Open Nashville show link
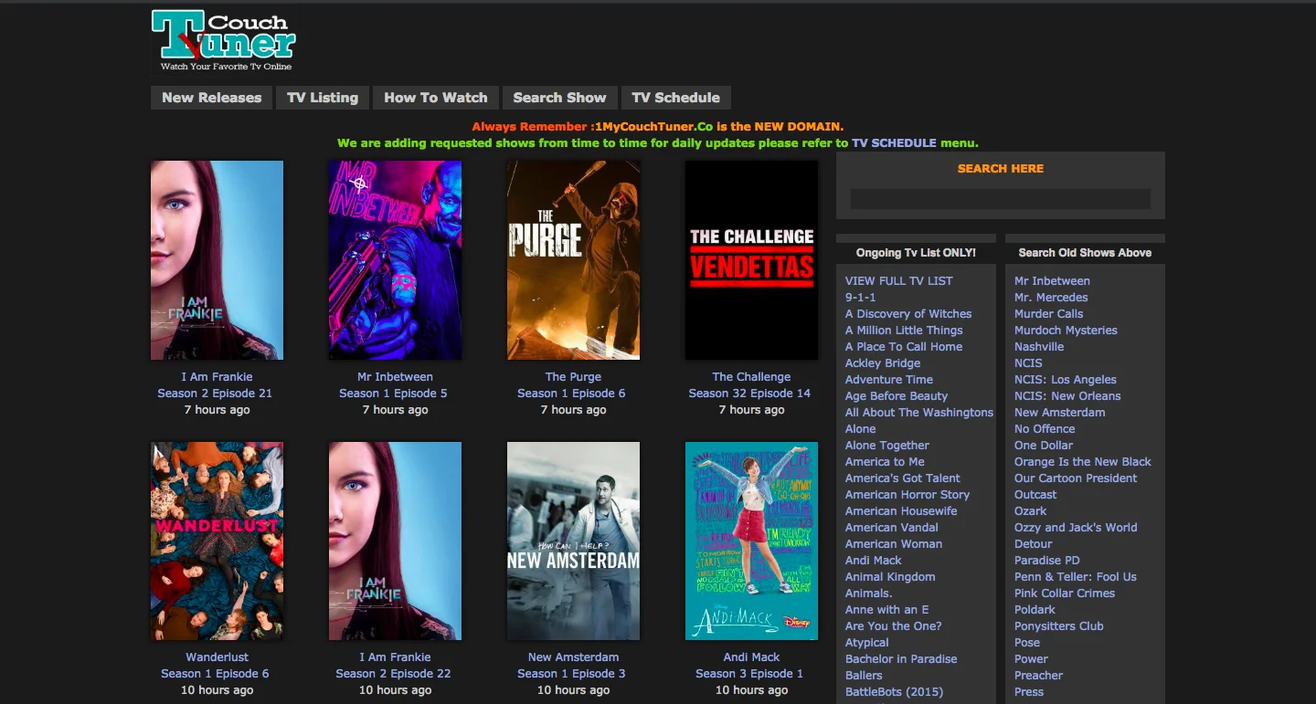The height and width of the screenshot is (704, 1316). tap(1039, 347)
